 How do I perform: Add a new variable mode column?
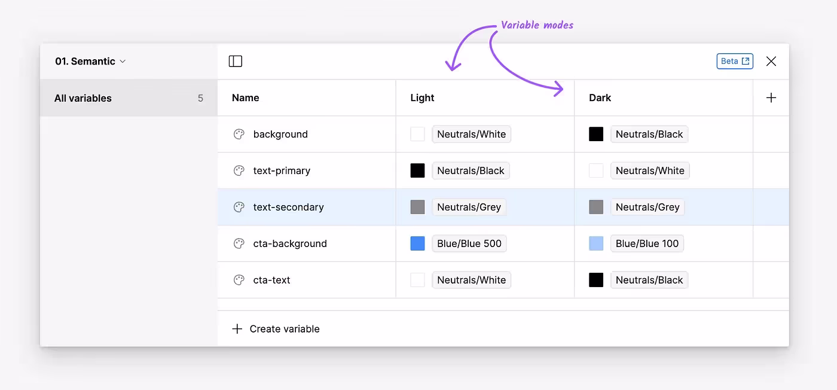click(x=771, y=97)
